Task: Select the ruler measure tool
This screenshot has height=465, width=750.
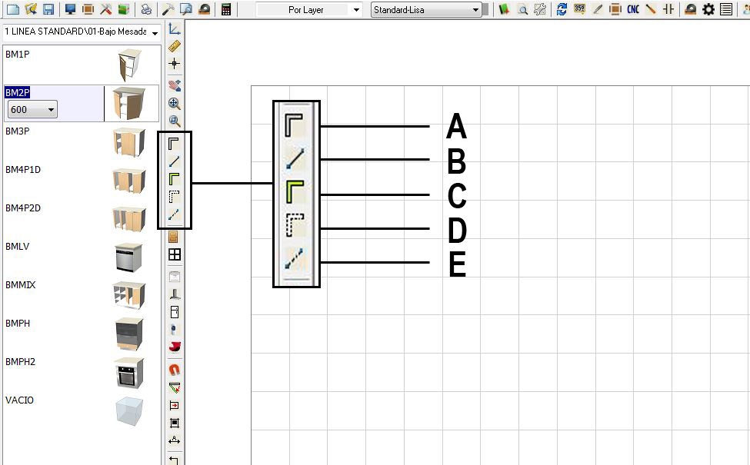Action: tap(175, 46)
